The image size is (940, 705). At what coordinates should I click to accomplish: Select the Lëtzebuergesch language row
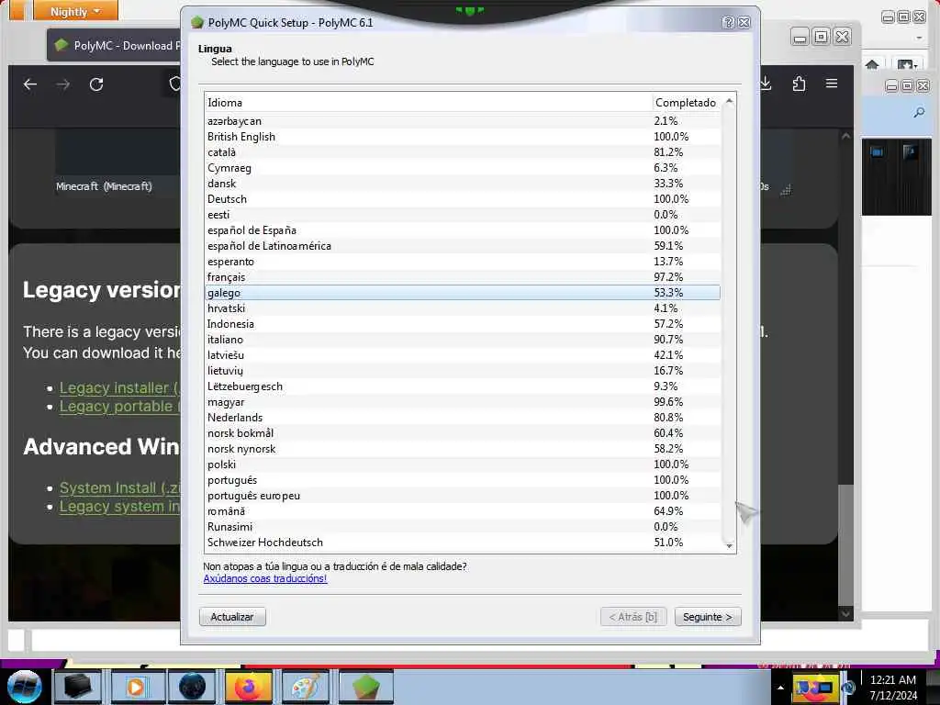pyautogui.click(x=463, y=386)
